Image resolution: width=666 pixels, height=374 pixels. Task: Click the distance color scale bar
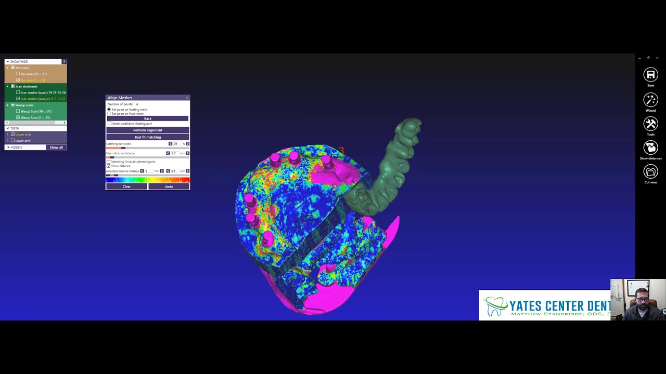coord(148,180)
